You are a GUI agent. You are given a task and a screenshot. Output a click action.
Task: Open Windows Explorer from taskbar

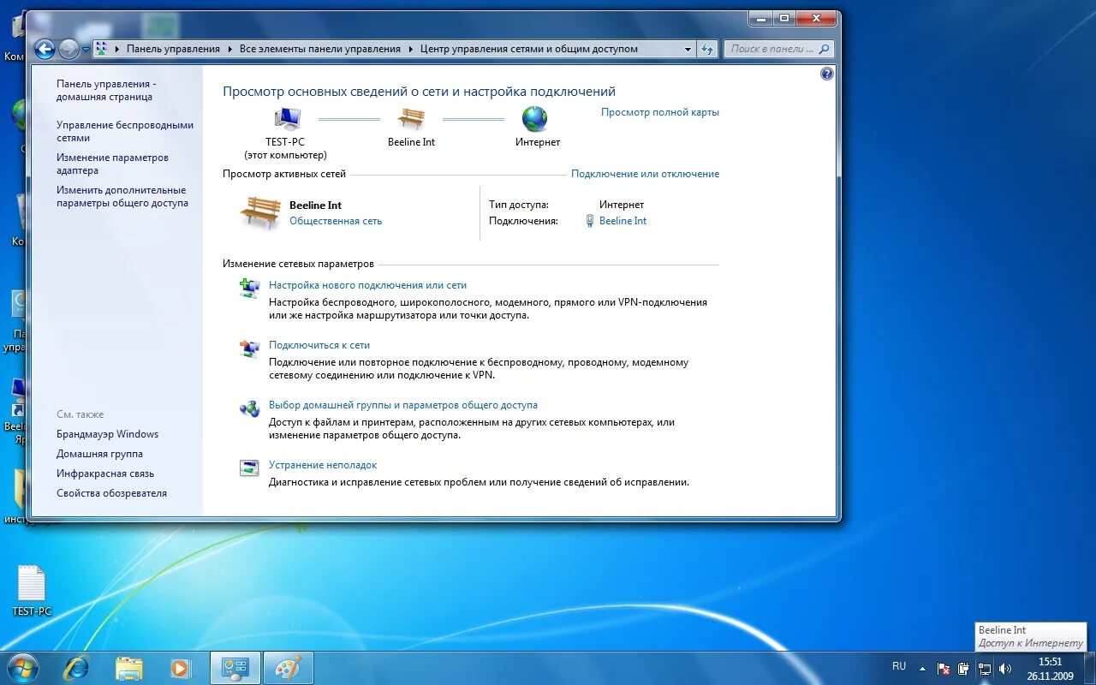pos(129,668)
